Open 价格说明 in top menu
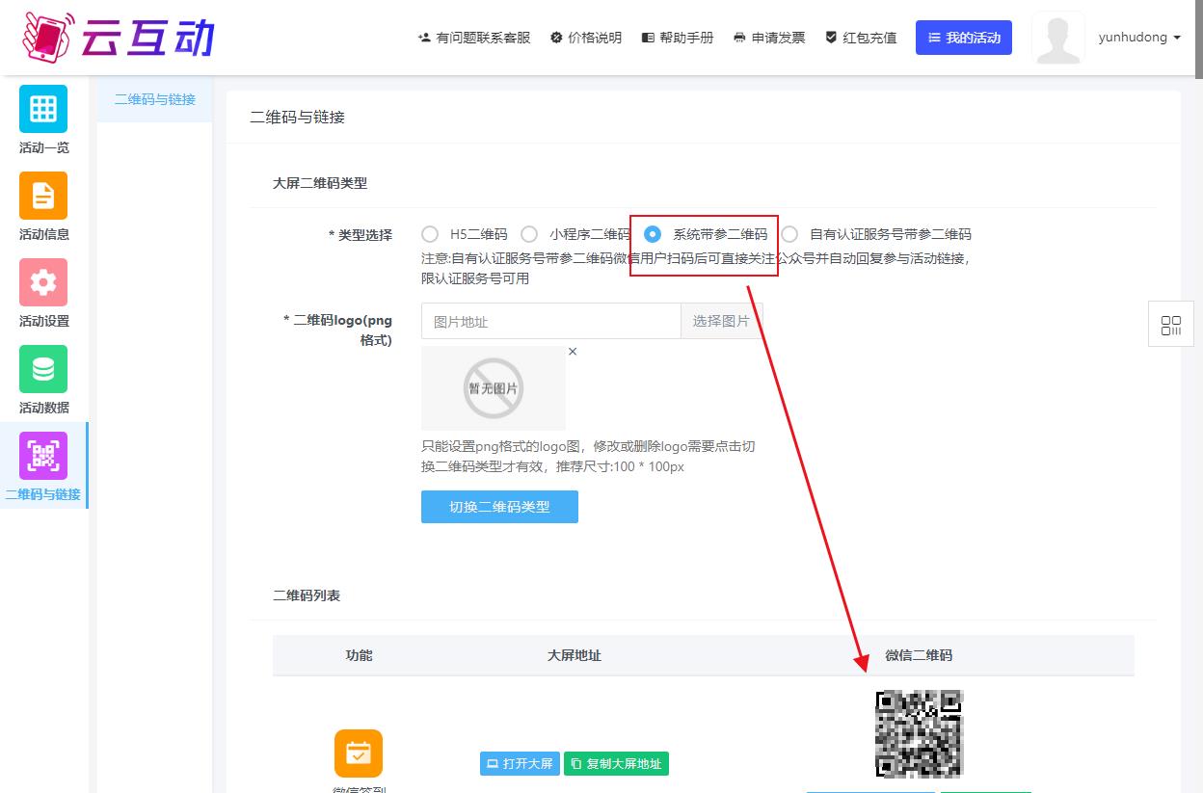Viewport: 1203px width, 793px height. click(586, 38)
